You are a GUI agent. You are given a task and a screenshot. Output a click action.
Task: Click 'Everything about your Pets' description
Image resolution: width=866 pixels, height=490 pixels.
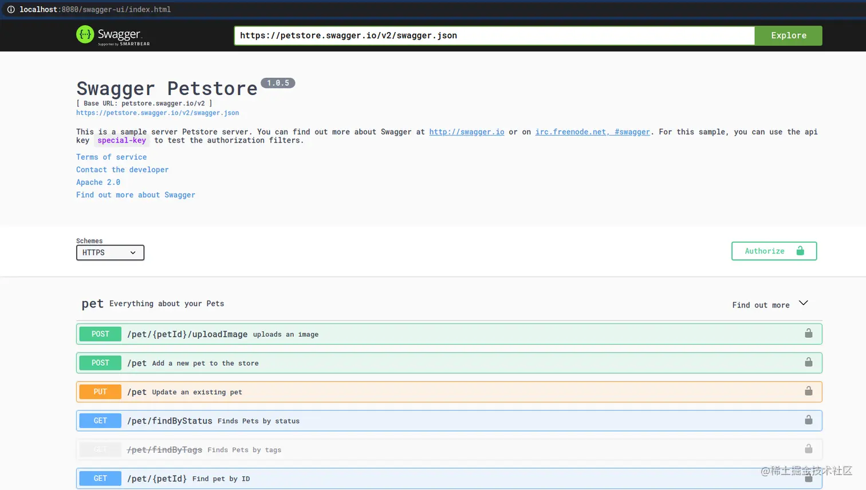167,303
